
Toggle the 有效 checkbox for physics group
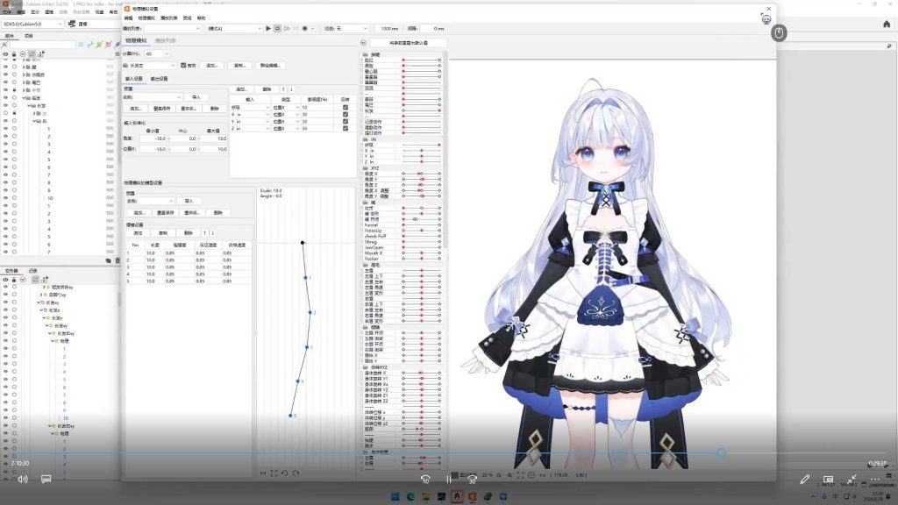click(183, 65)
